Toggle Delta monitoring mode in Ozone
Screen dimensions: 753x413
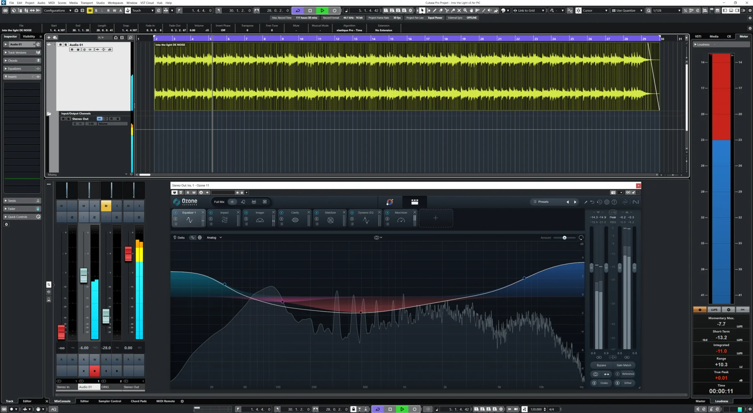click(x=180, y=237)
